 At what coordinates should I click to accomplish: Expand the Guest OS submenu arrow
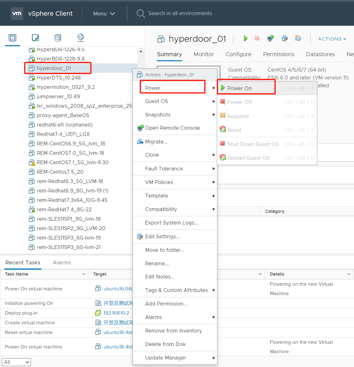(214, 101)
